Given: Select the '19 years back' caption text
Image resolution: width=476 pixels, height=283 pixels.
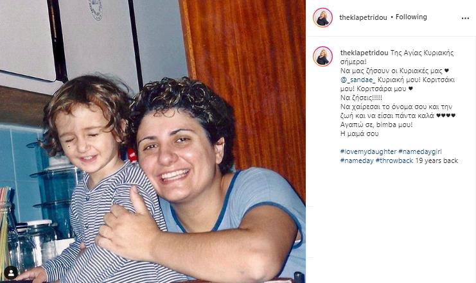Looking at the screenshot, I should 437,160.
